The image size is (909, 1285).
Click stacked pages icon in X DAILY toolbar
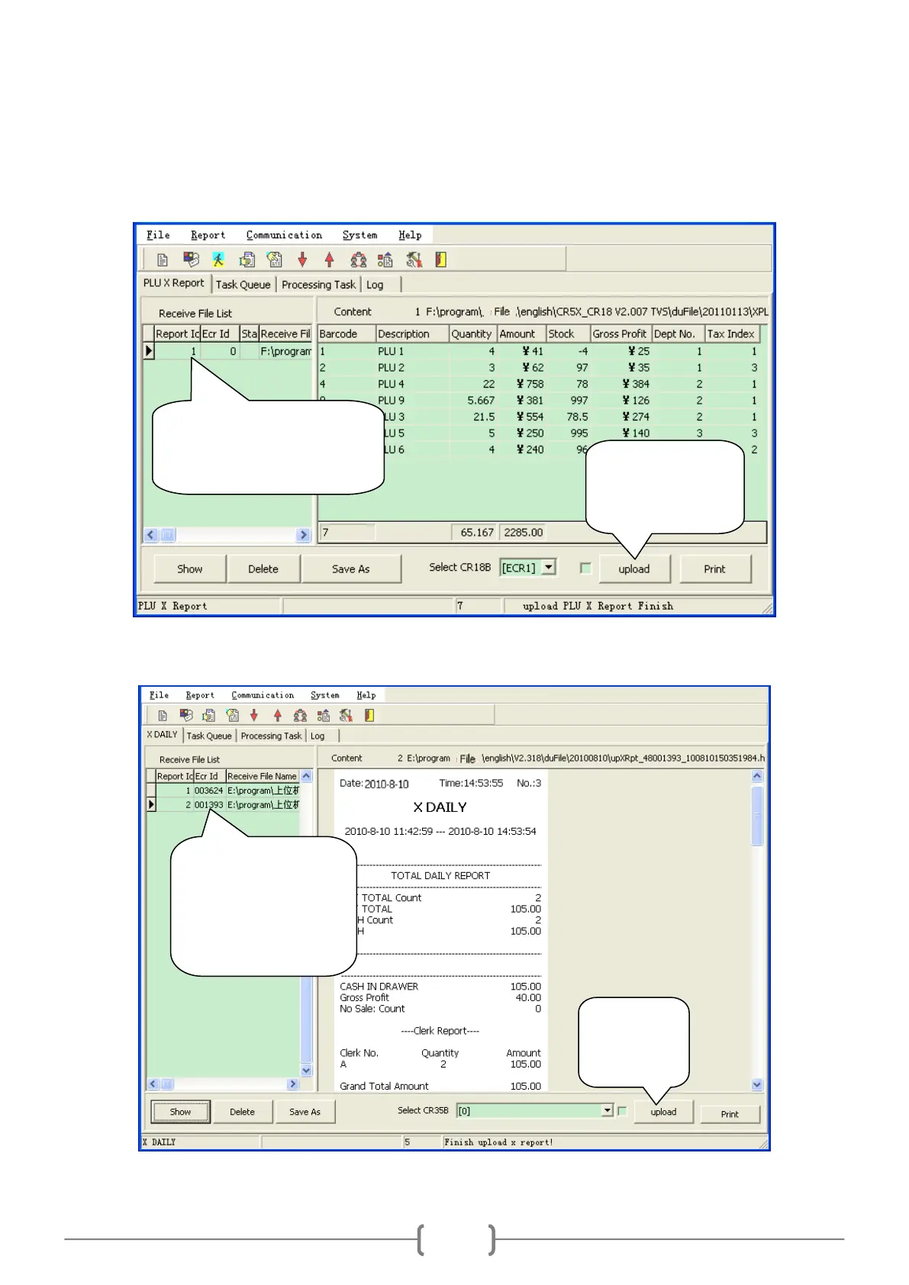[208, 716]
